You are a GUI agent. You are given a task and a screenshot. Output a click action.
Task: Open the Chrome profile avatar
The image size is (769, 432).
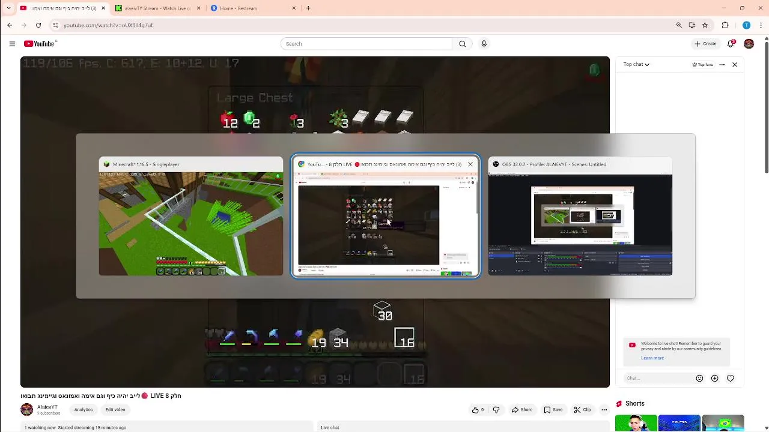(x=746, y=25)
